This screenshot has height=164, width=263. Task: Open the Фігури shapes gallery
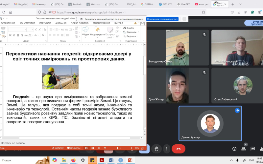(85, 32)
